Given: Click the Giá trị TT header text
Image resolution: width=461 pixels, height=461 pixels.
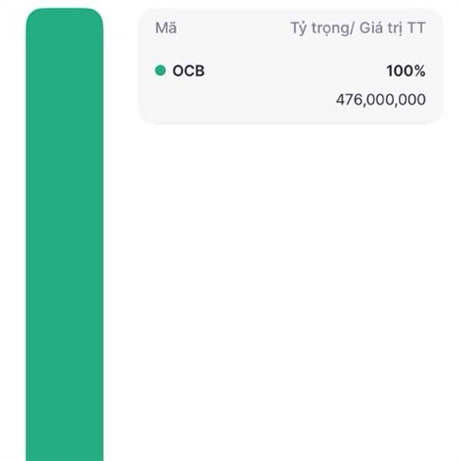Looking at the screenshot, I should coord(393,28).
